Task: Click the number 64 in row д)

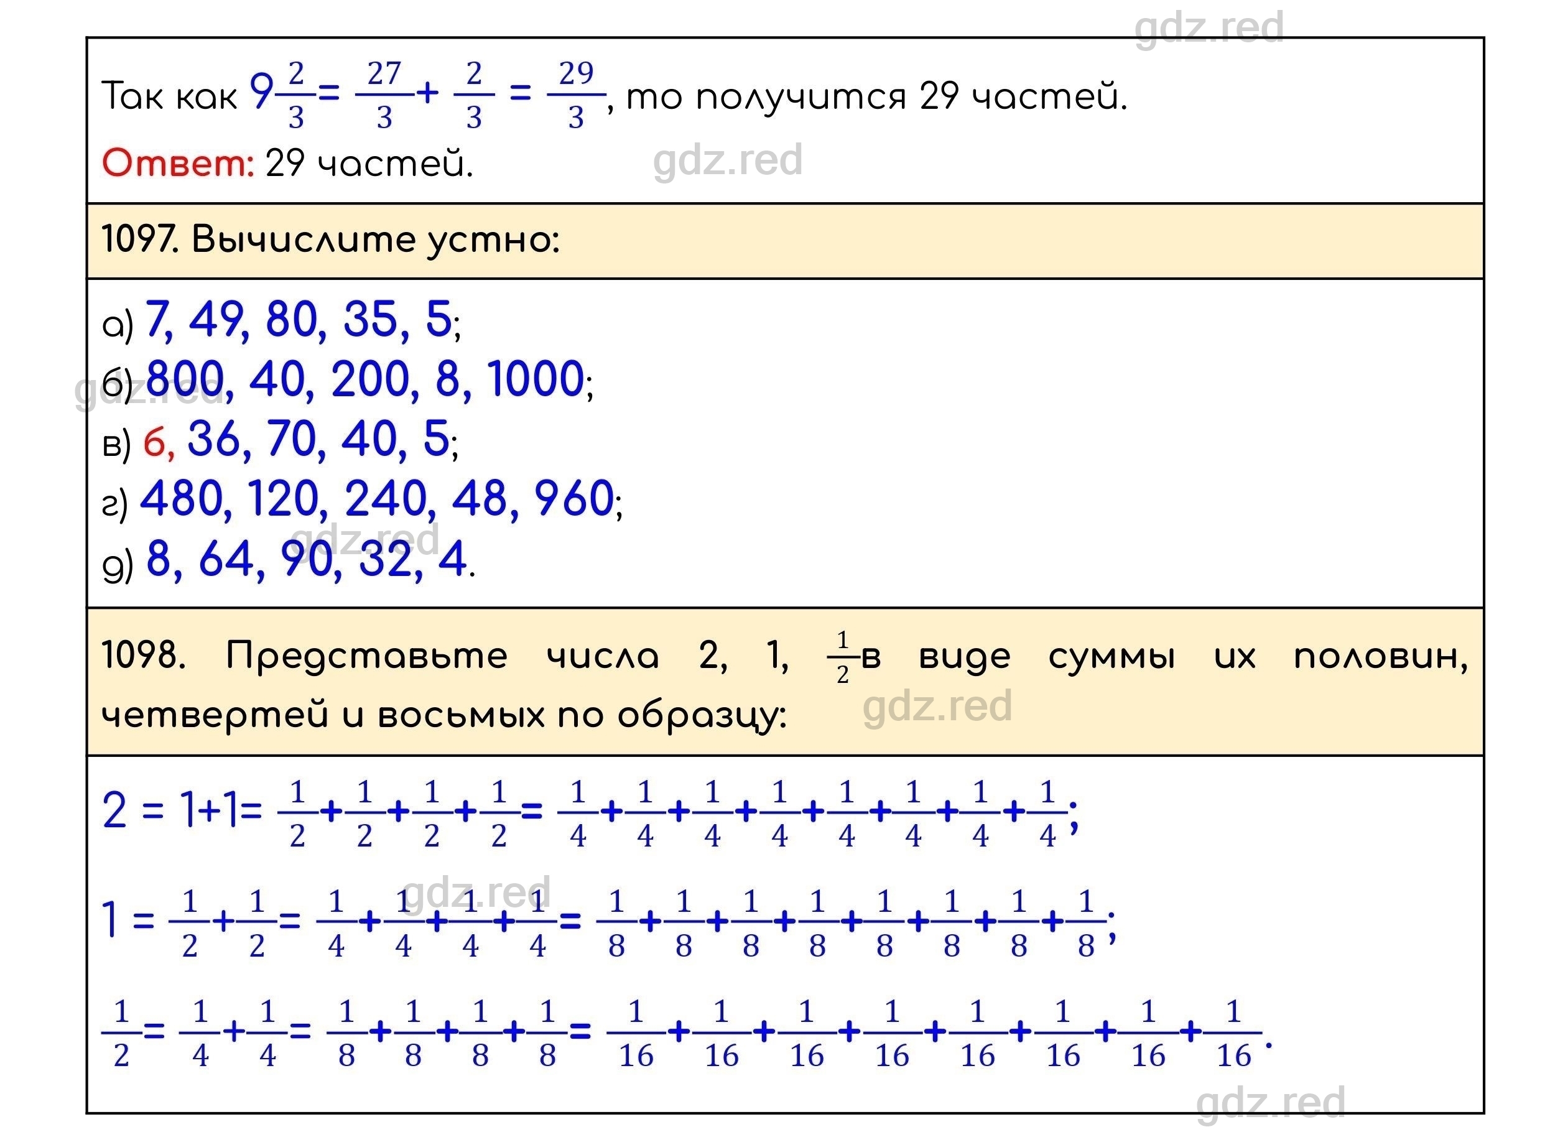Action: tap(227, 559)
